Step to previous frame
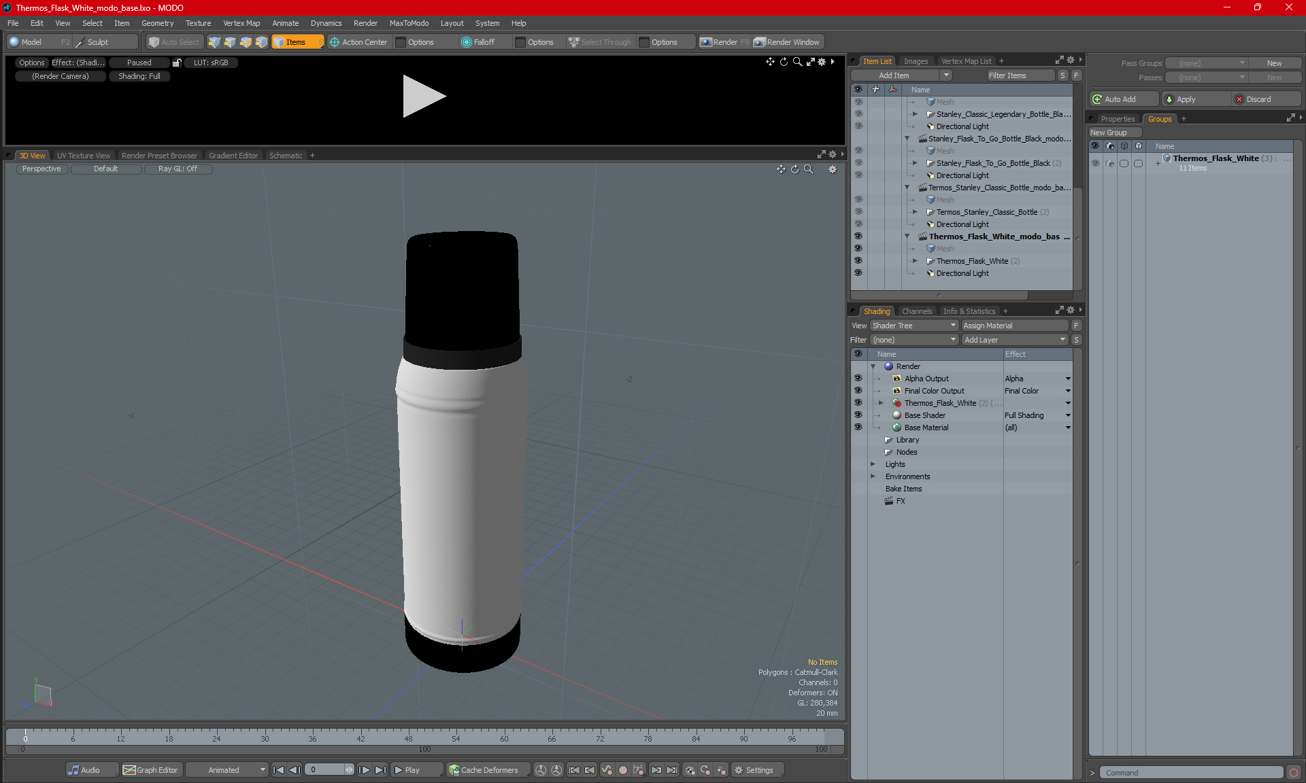 (x=295, y=770)
